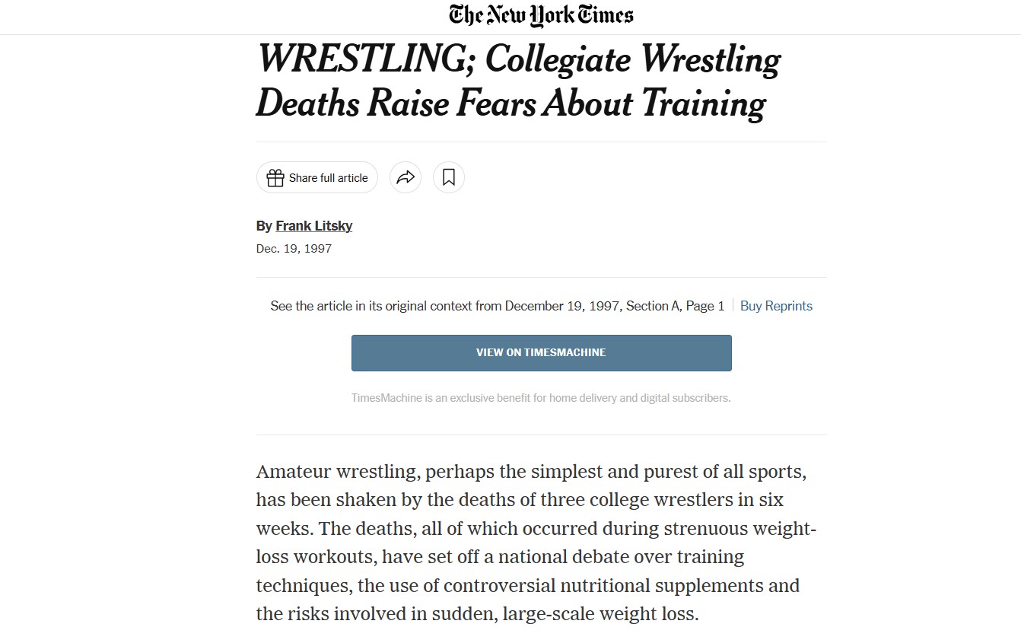This screenshot has width=1021, height=643.
Task: Click the View on TimesMachine button
Action: 541,353
